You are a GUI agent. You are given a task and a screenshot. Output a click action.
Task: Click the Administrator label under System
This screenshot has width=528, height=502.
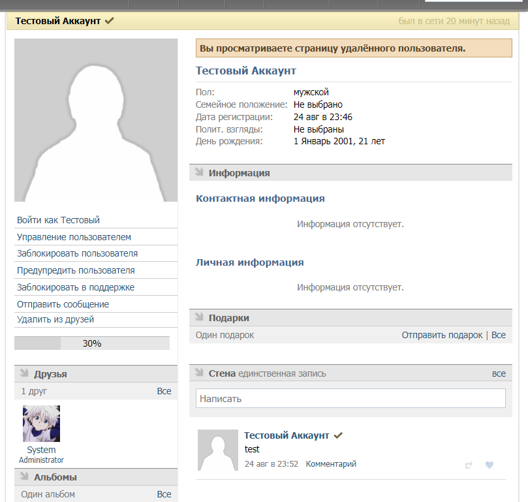click(x=41, y=460)
